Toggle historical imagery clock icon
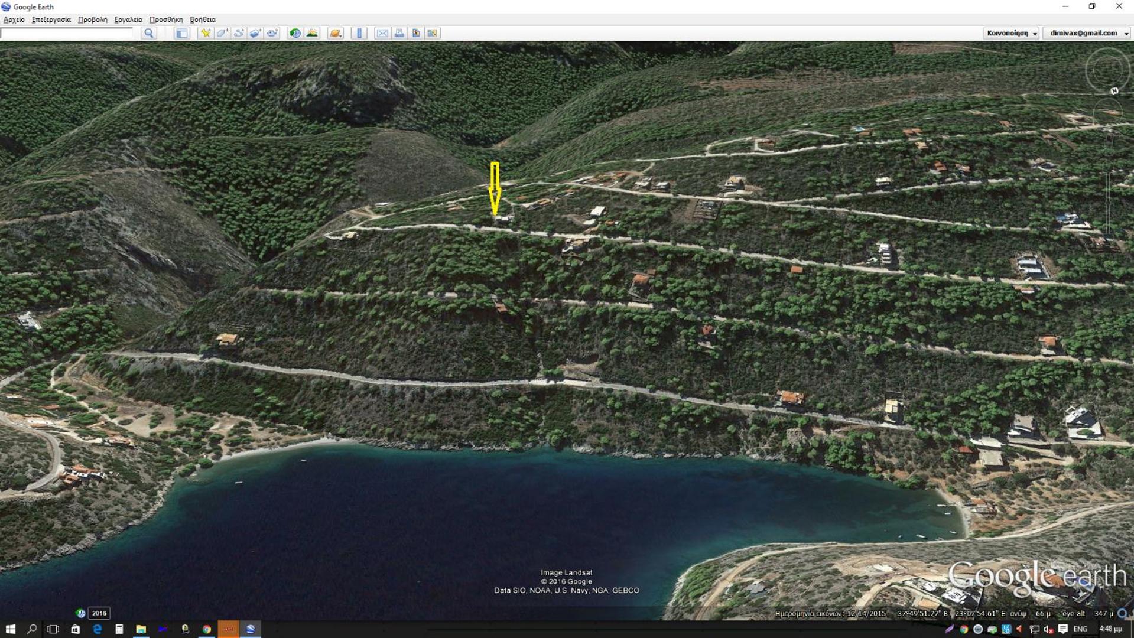This screenshot has width=1134, height=638. click(295, 33)
